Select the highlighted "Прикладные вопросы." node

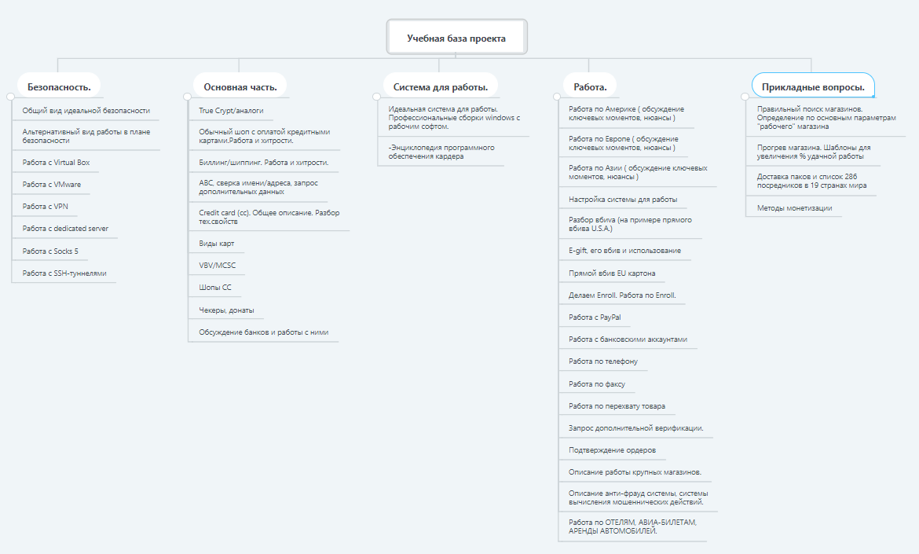pos(813,86)
